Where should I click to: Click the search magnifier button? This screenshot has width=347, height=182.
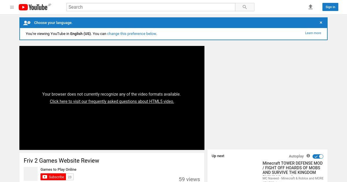click(x=245, y=7)
